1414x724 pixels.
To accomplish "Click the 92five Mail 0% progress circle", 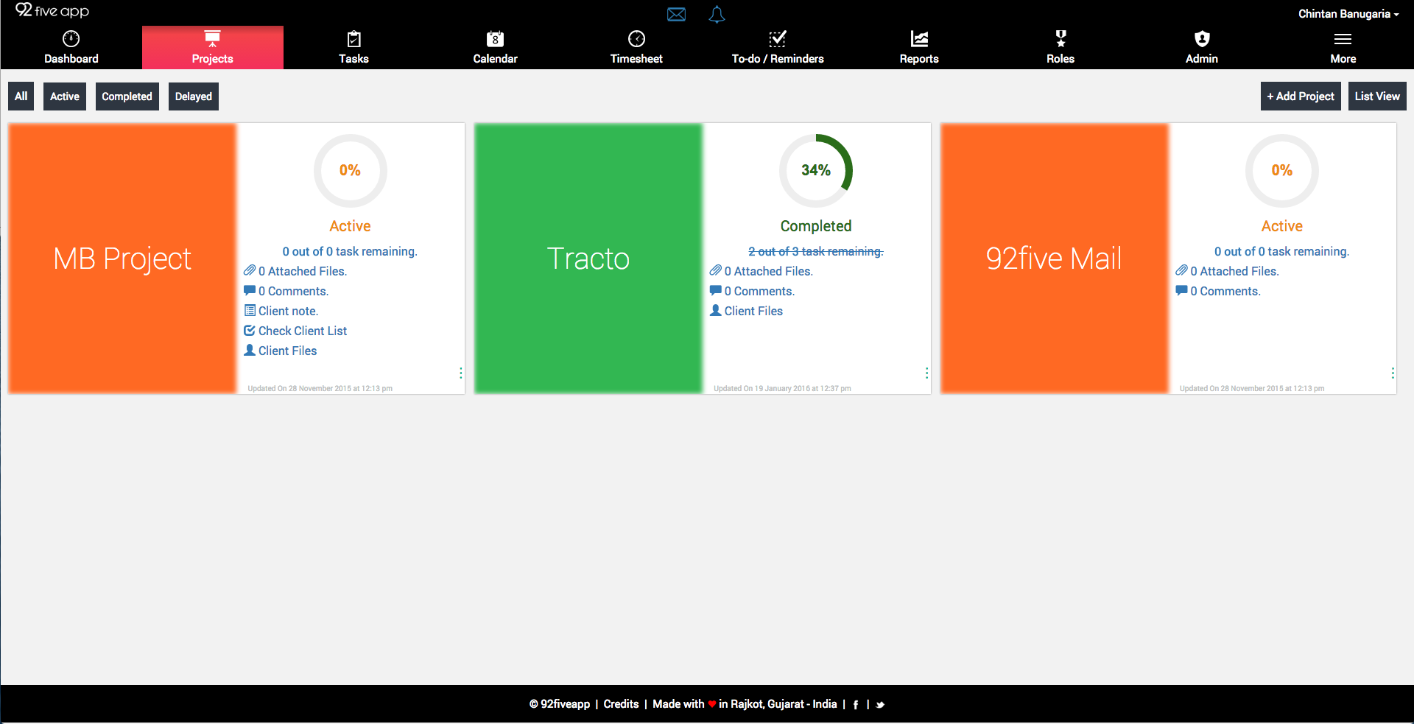I will coord(1282,170).
